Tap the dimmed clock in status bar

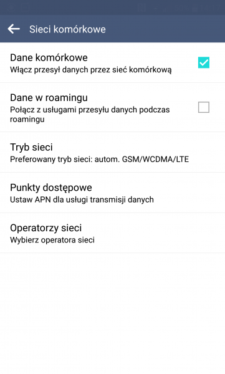click(x=209, y=8)
